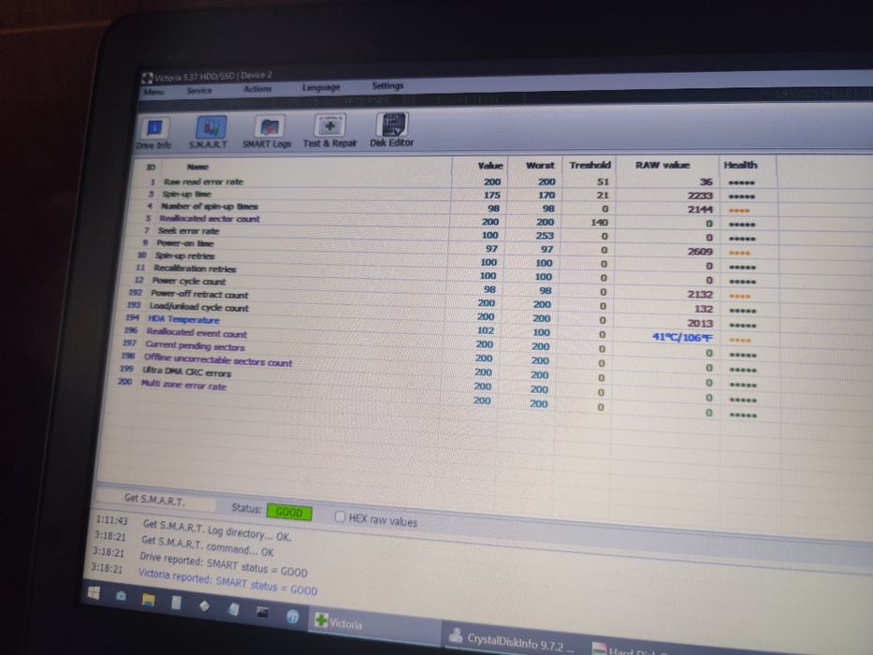Viewport: 873px width, 655px height.
Task: Select the Load/unload cycle count attribute
Action: coord(198,307)
